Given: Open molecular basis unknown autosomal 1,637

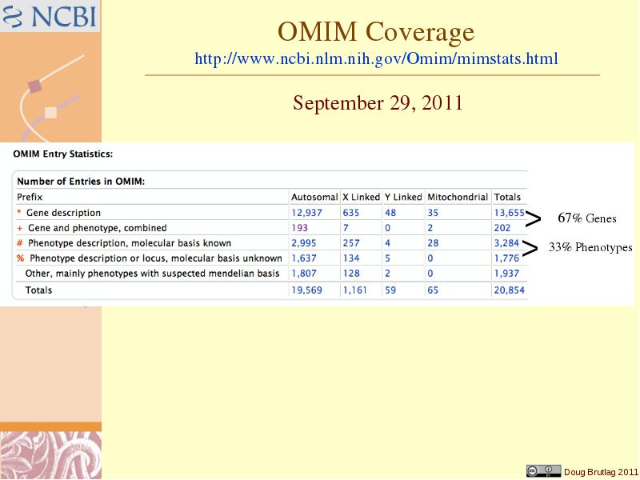Looking at the screenshot, I should click(304, 258).
